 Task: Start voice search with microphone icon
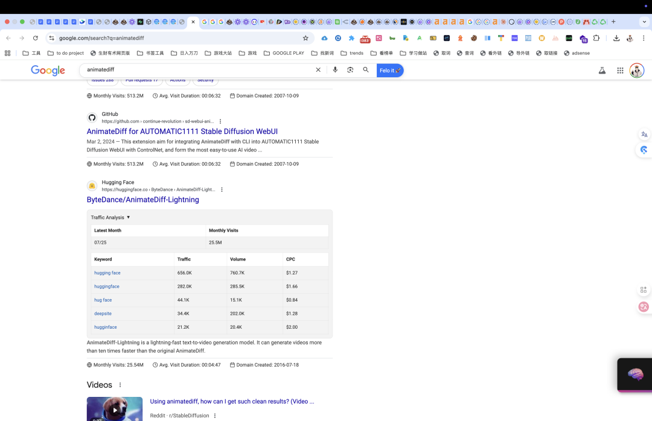(335, 70)
